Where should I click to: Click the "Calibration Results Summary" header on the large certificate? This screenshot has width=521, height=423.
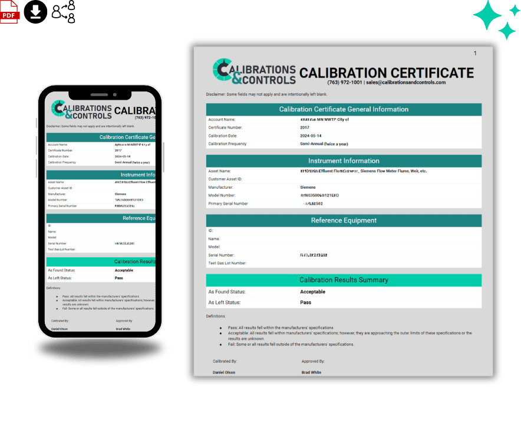coord(344,280)
